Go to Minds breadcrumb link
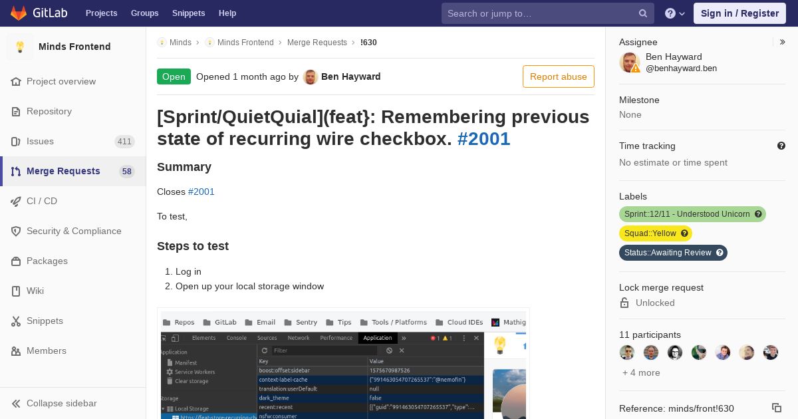798x419 pixels. (180, 42)
